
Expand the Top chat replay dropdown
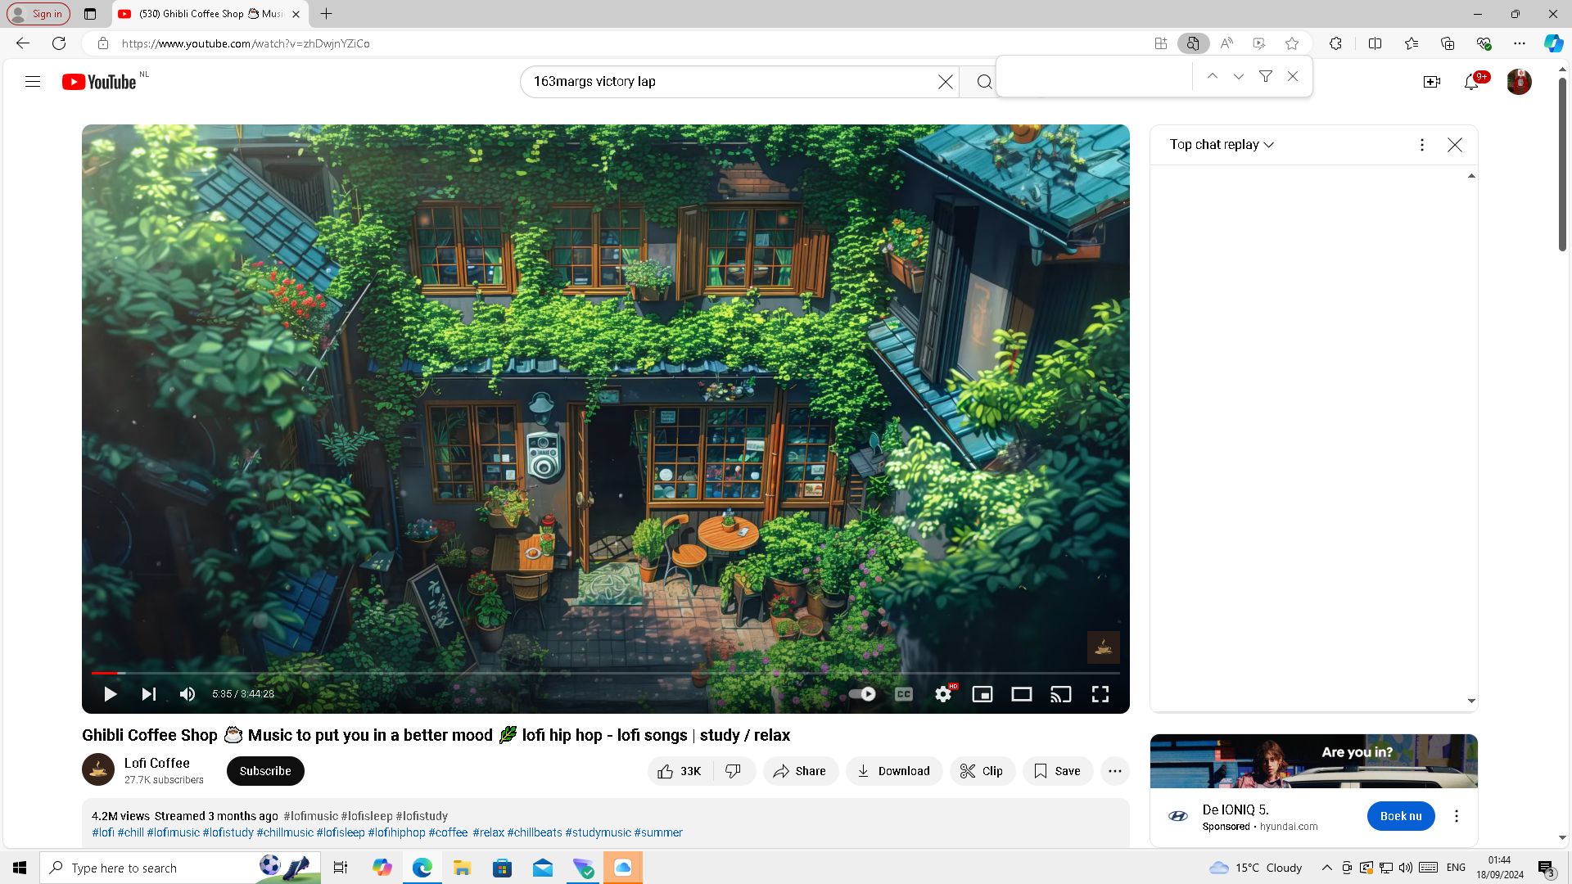coord(1222,145)
